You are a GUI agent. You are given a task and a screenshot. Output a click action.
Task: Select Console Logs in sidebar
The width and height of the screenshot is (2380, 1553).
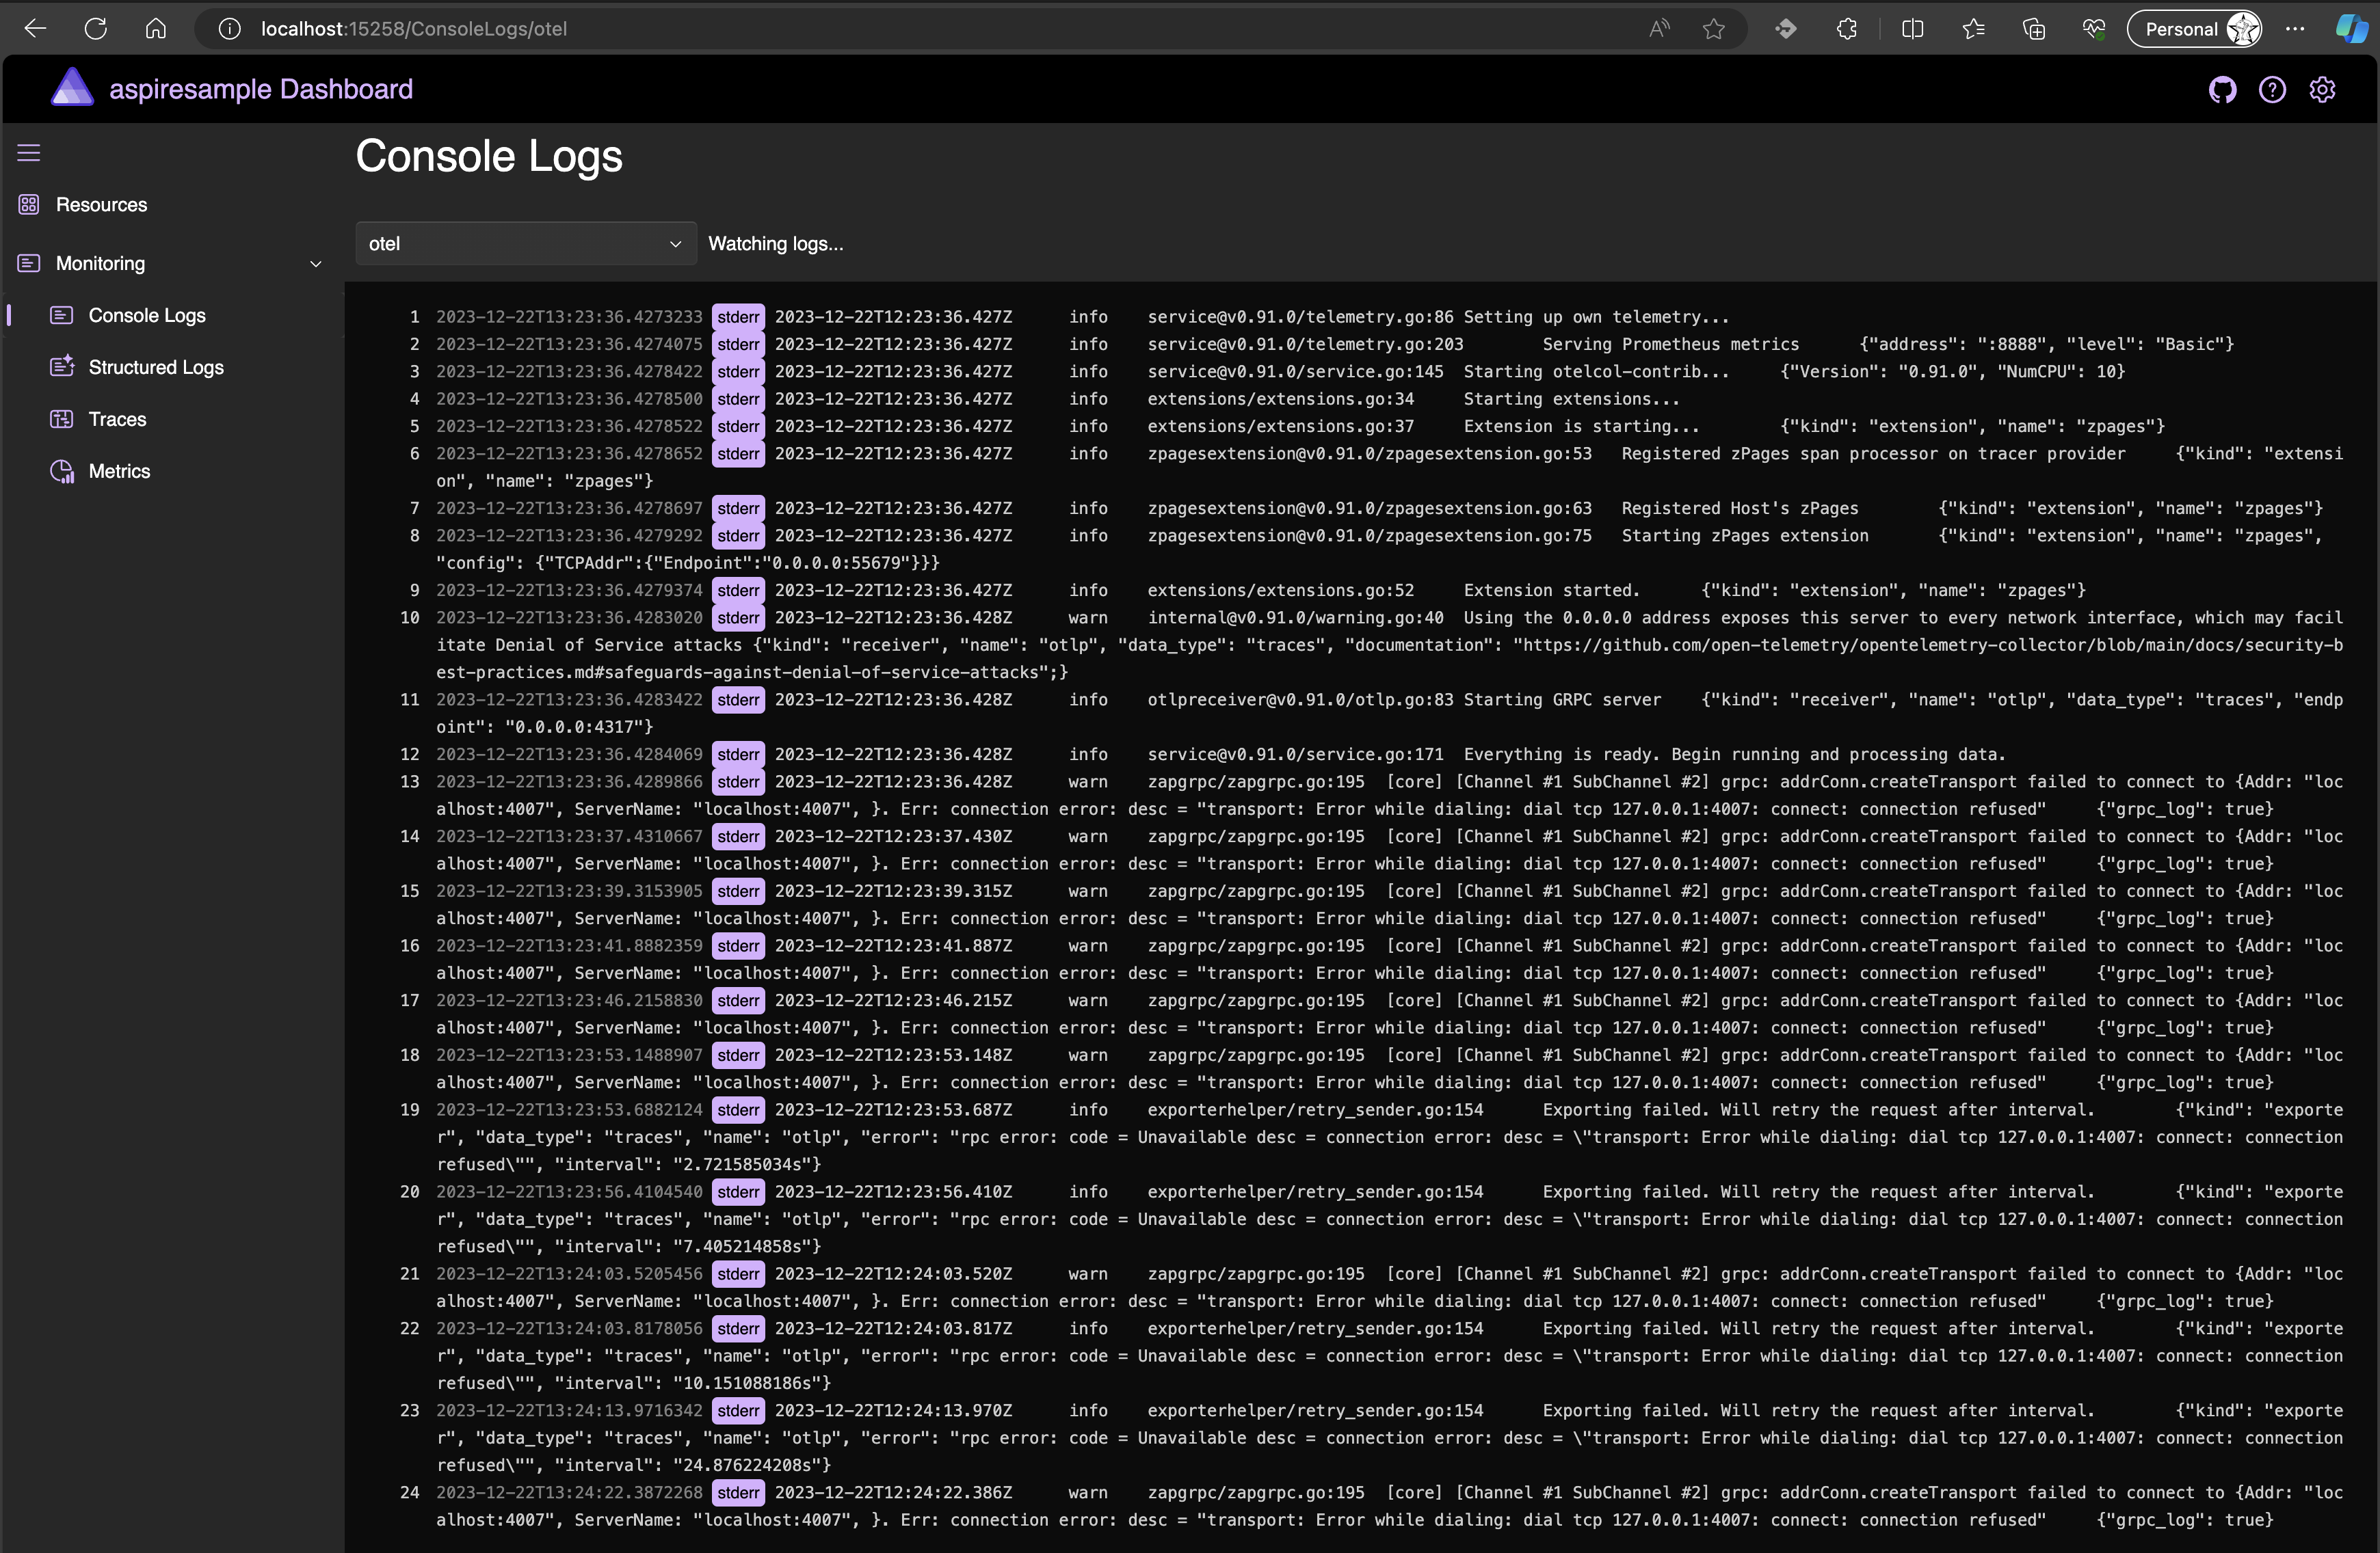point(146,315)
